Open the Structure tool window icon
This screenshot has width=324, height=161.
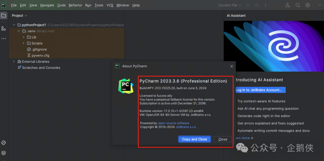[x=4, y=29]
